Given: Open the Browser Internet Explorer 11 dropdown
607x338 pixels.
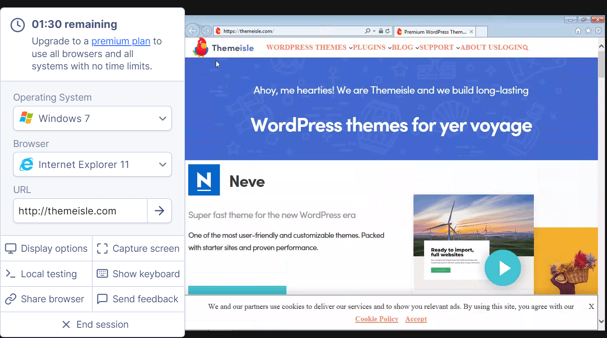Looking at the screenshot, I should pos(92,164).
